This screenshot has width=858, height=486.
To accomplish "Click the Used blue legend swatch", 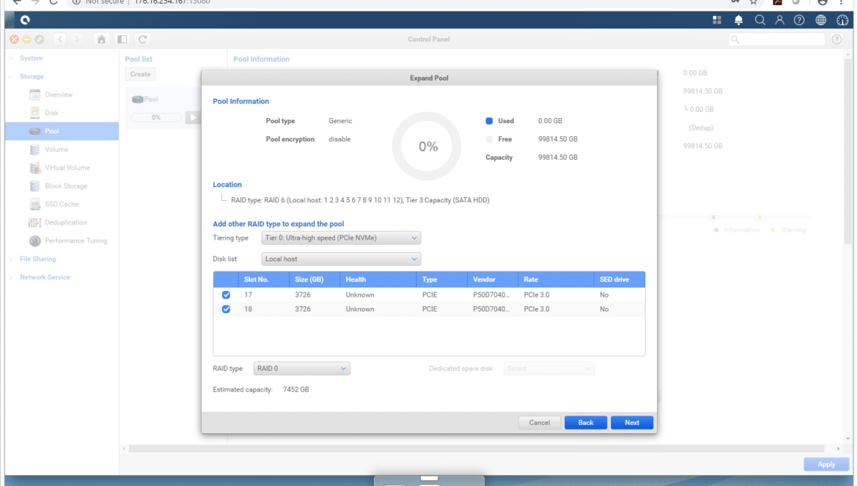I will (x=489, y=121).
